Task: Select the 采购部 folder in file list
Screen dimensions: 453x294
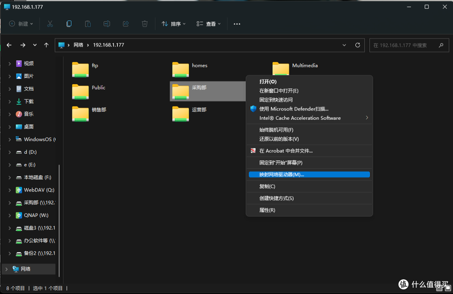Action: pyautogui.click(x=208, y=91)
